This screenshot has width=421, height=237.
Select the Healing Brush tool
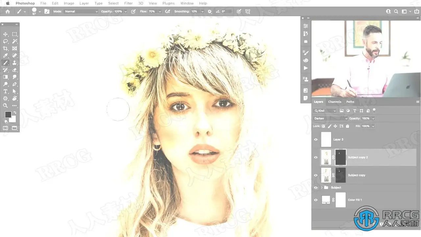pyautogui.click(x=14, y=56)
